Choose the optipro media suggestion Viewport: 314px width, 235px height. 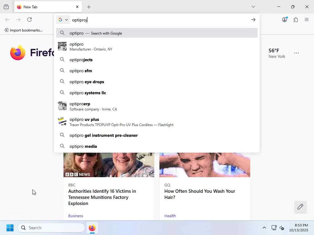[157, 146]
